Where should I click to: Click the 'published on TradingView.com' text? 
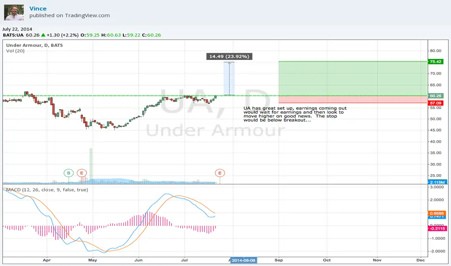click(x=69, y=15)
